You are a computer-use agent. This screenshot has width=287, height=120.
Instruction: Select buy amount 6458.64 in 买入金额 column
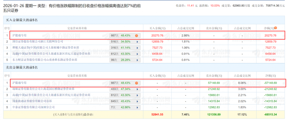157,54
